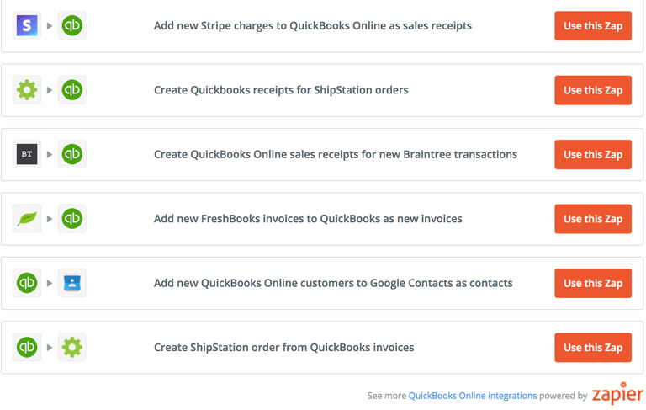Open the QuickBooks Online integrations link
This screenshot has width=646, height=410.
472,396
